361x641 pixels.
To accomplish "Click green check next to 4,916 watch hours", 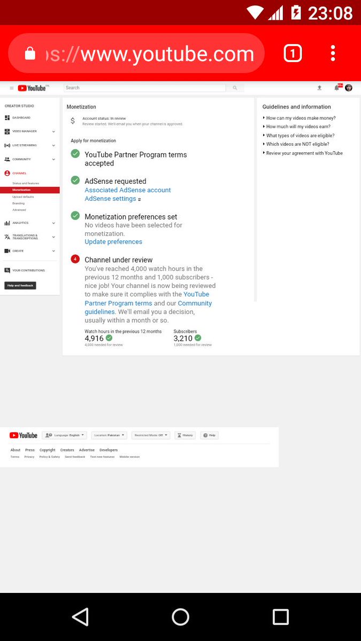I will (109, 338).
